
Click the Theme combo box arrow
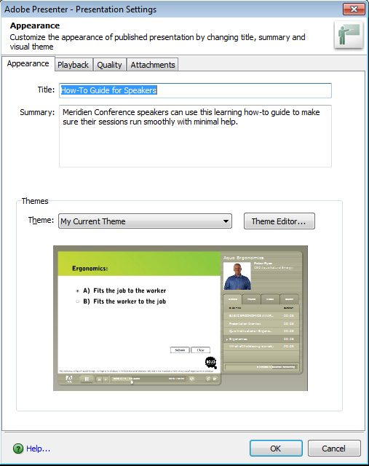pyautogui.click(x=226, y=221)
